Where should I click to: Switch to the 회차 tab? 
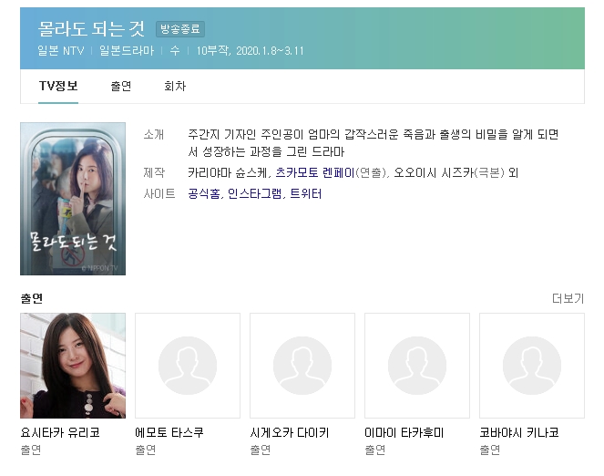pos(175,86)
